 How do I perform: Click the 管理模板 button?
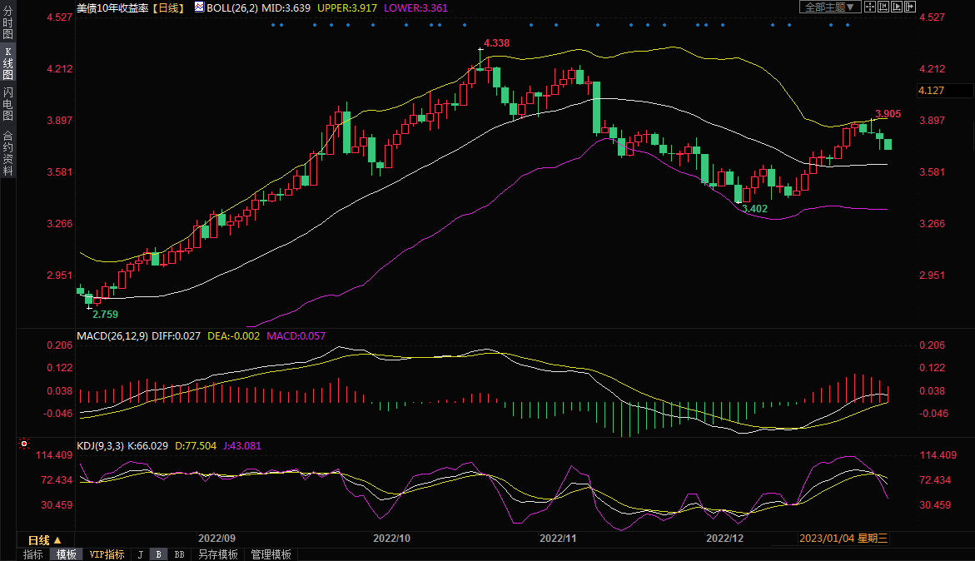coord(271,554)
